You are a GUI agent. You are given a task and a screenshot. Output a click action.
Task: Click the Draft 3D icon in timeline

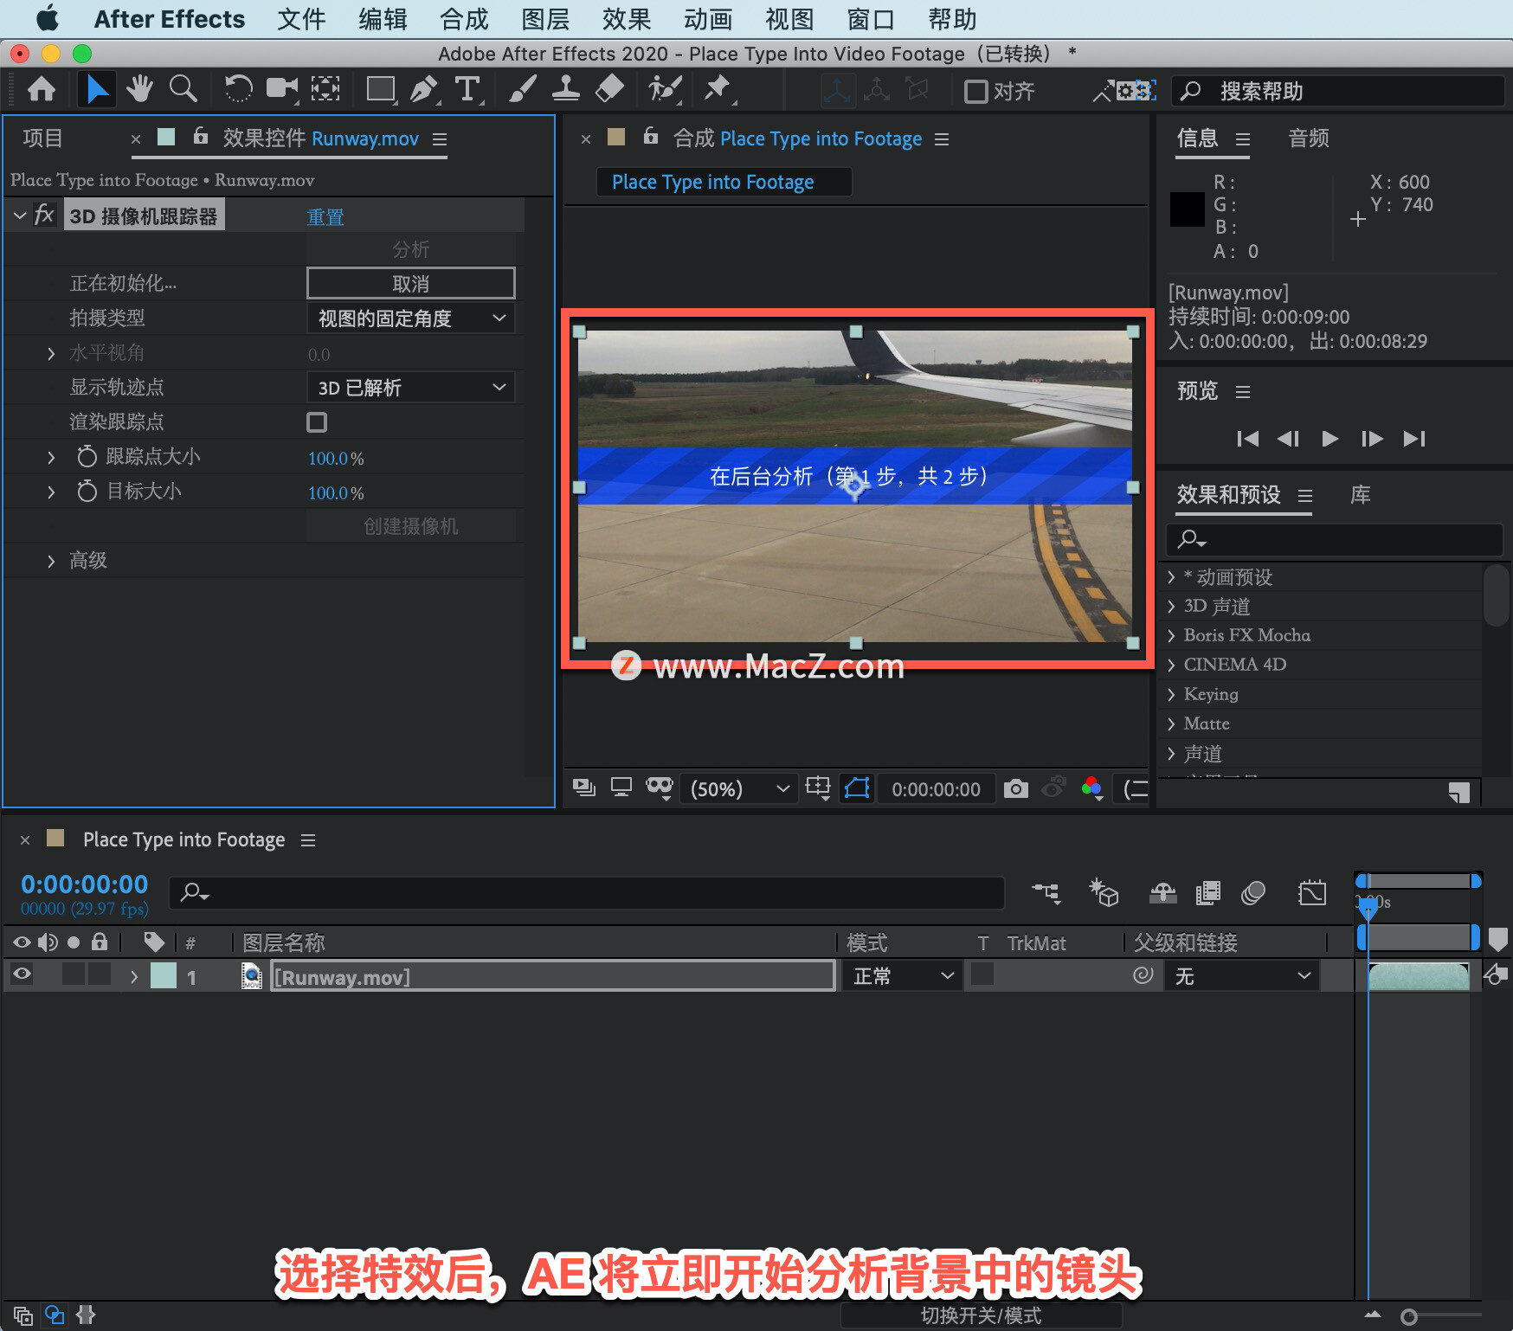click(x=1104, y=892)
